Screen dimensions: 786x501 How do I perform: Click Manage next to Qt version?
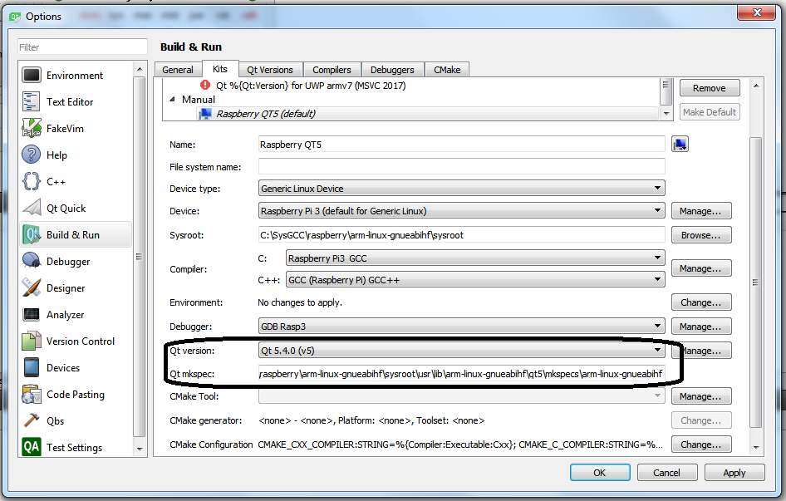coord(702,351)
